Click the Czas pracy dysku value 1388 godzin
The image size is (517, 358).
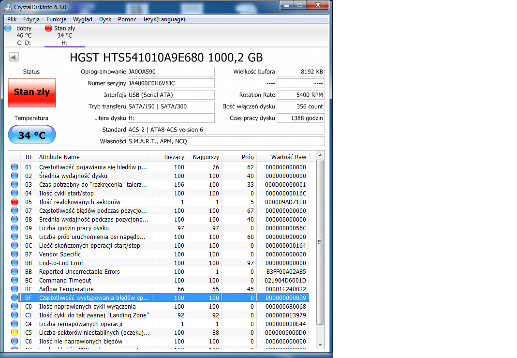coord(301,118)
